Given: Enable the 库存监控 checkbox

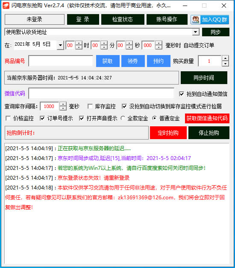Looking at the screenshot, I should [90, 106].
